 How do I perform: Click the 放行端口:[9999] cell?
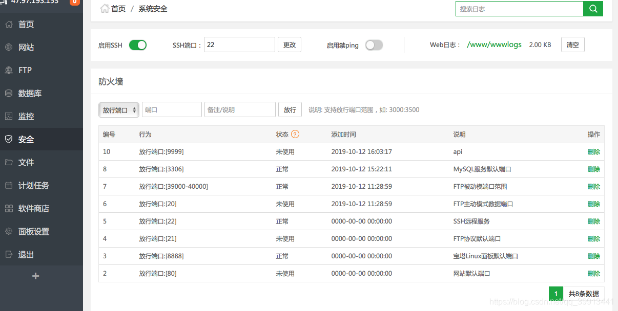coord(161,152)
